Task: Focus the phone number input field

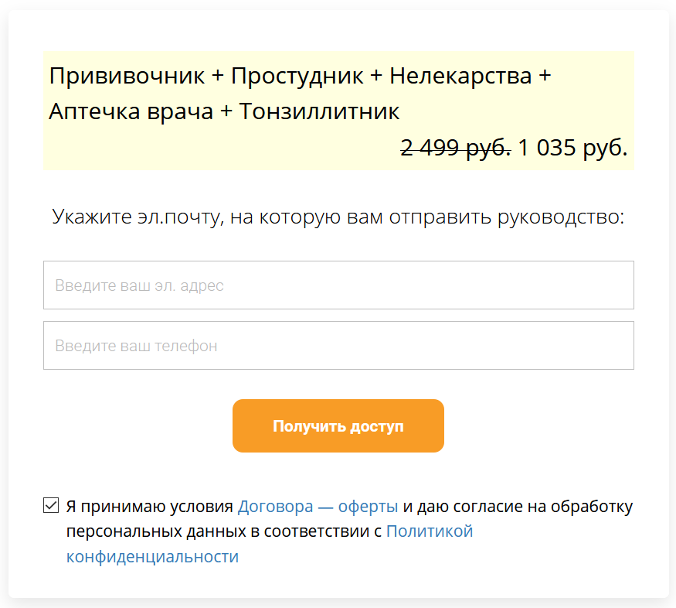Action: 338,346
